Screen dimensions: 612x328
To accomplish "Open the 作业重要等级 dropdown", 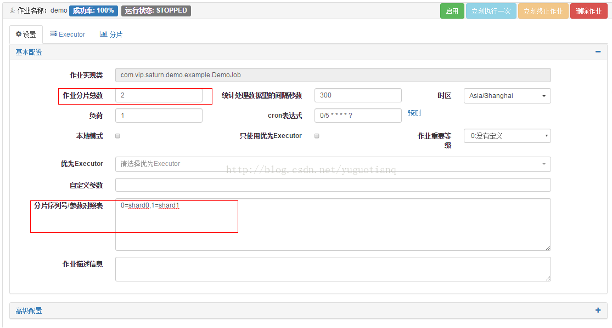I will pyautogui.click(x=507, y=136).
